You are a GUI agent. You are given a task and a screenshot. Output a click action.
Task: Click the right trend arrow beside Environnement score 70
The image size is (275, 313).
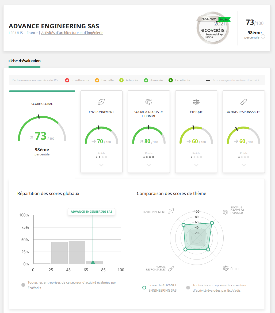click(94, 141)
